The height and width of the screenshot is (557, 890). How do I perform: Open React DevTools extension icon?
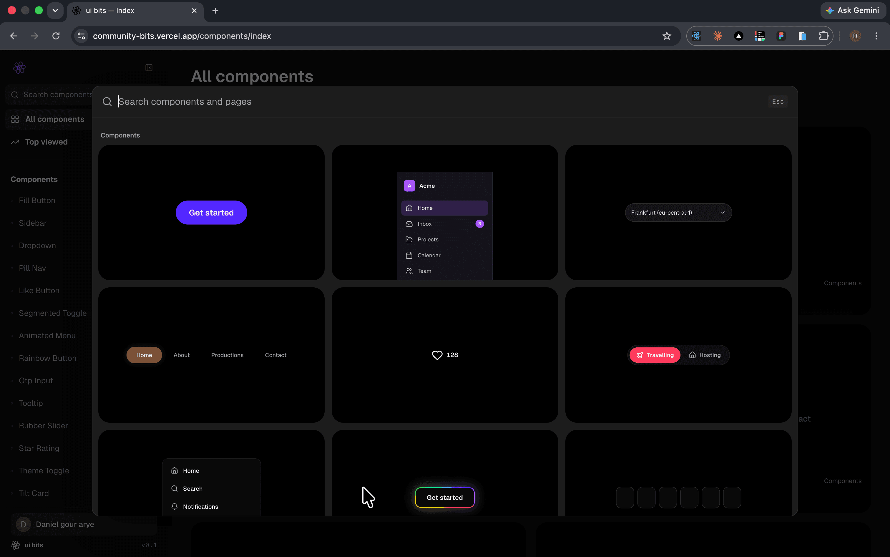(696, 36)
